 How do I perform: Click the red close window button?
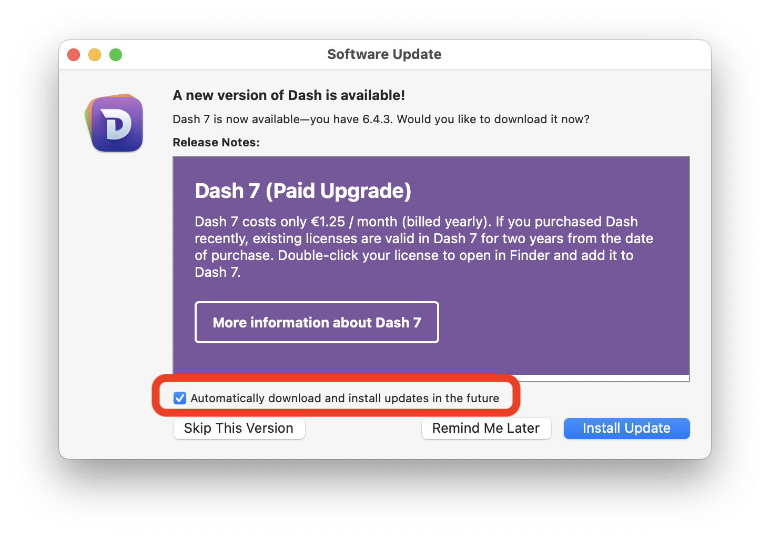[x=74, y=54]
